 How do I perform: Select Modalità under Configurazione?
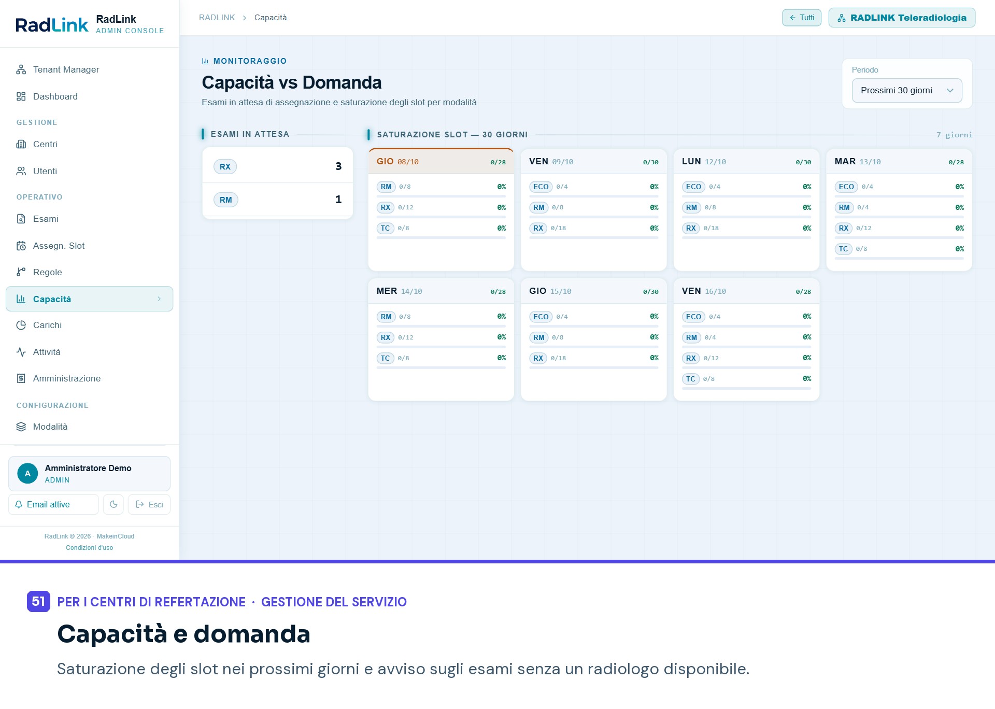click(89, 427)
